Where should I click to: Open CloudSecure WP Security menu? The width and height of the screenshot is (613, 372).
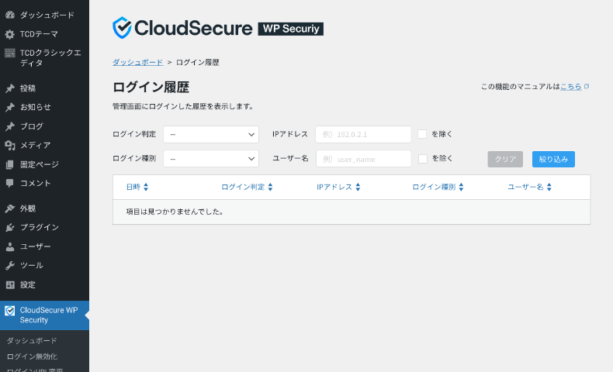[x=44, y=315]
